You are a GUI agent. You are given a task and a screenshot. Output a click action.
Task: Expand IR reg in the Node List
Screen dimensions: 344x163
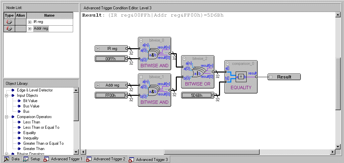tap(30, 22)
